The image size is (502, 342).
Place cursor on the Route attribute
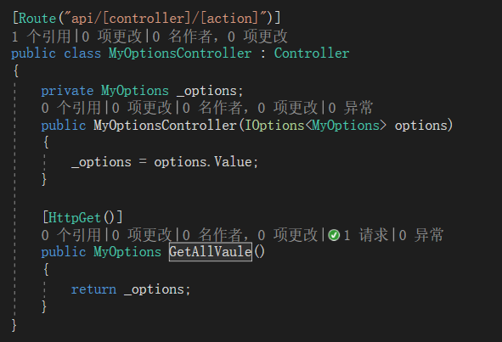37,18
